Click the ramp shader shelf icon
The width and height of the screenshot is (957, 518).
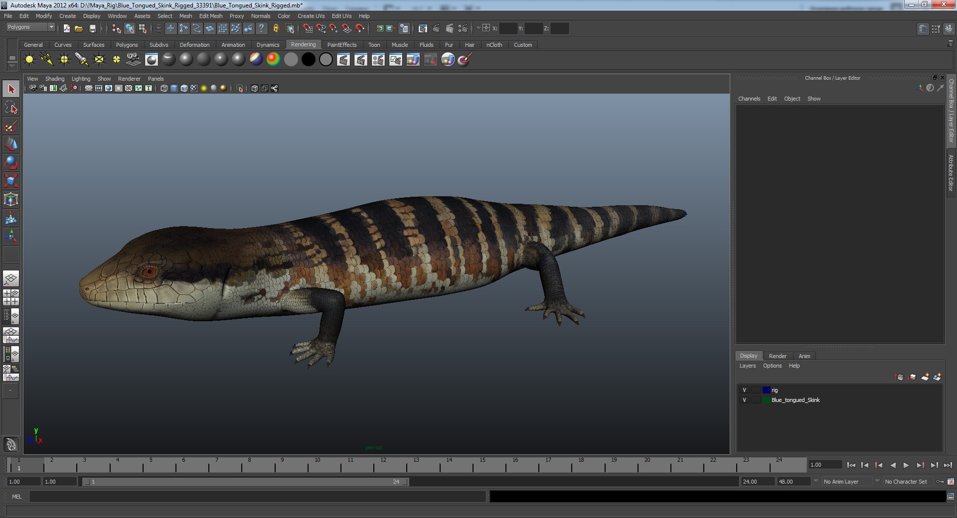[273, 60]
